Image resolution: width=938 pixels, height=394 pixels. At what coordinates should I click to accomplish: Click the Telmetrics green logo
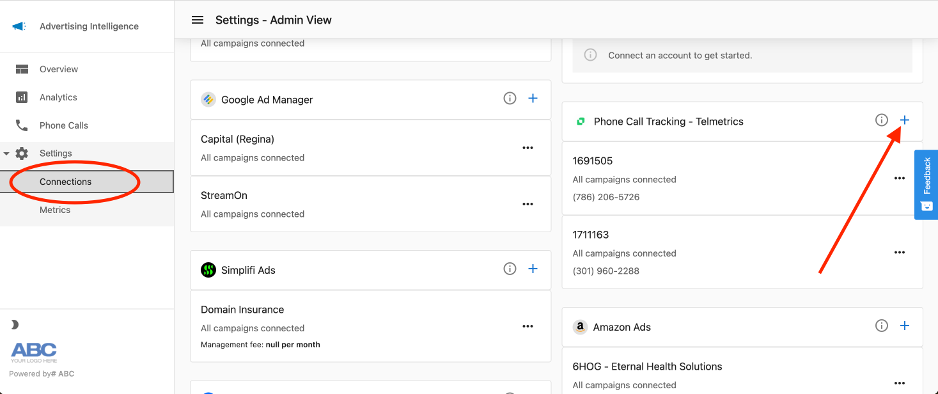click(x=581, y=122)
